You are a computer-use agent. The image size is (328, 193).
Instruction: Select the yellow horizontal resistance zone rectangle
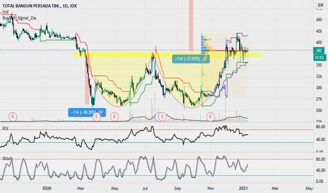pos(168,55)
